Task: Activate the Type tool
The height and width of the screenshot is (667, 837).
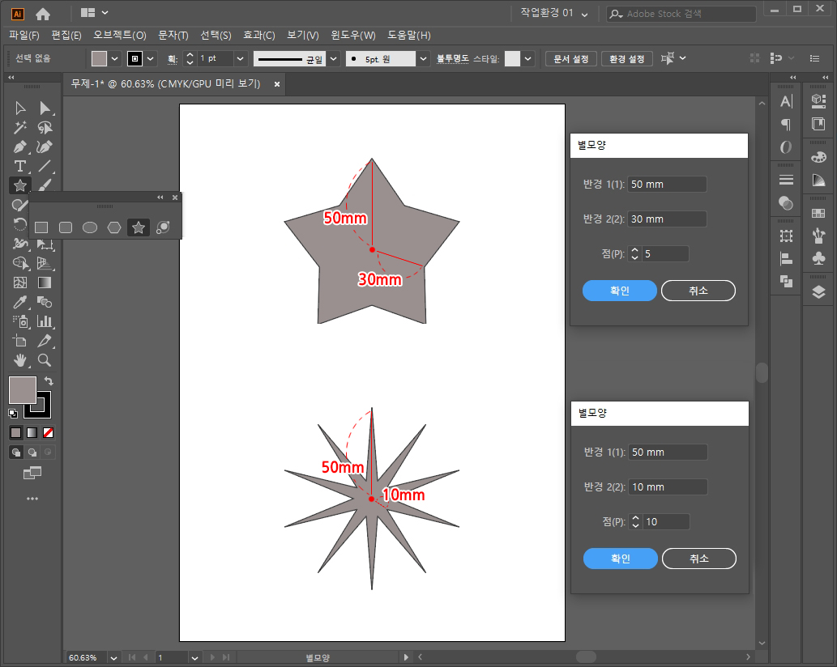Action: (20, 166)
